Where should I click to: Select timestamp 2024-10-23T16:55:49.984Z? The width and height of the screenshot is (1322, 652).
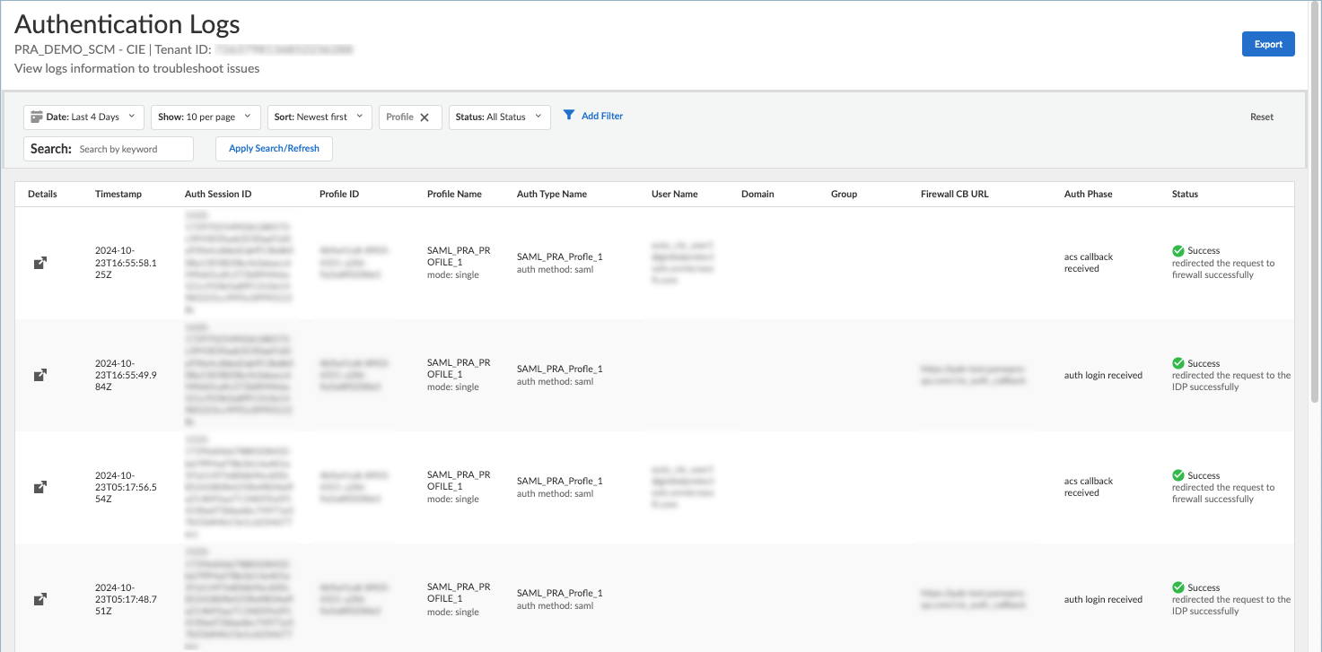coord(126,375)
